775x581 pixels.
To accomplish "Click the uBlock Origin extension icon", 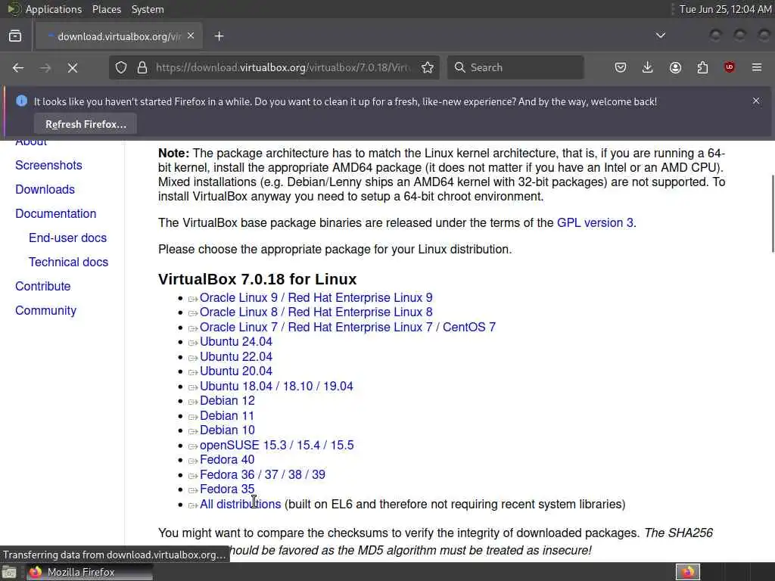I will tap(730, 67).
